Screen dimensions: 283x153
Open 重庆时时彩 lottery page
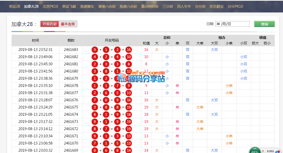150,6
